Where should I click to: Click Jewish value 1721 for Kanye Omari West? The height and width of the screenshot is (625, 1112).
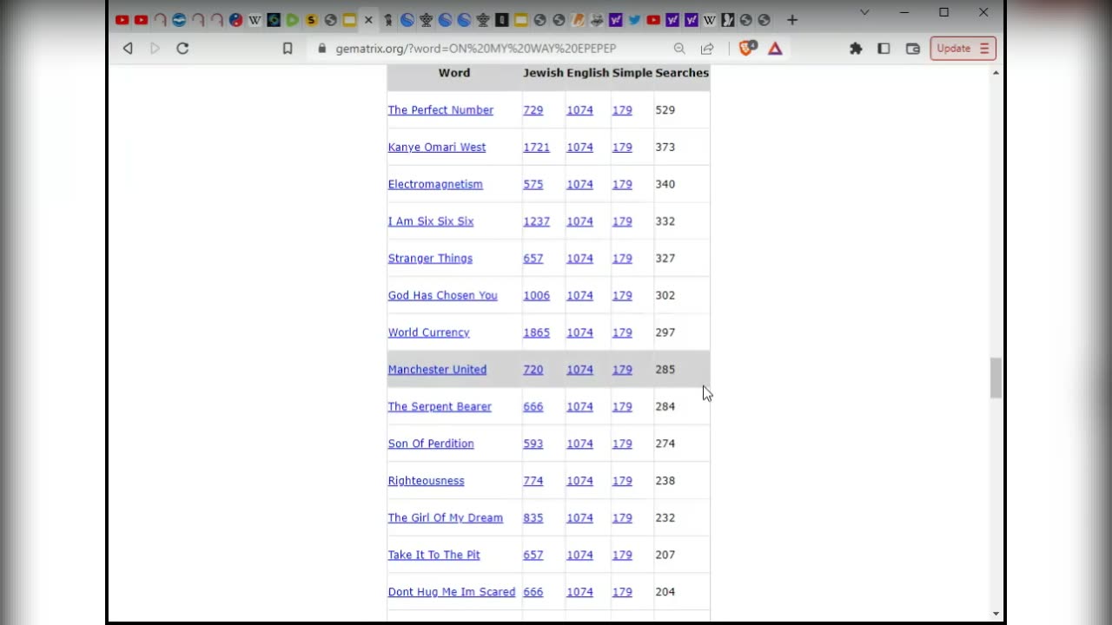point(536,148)
